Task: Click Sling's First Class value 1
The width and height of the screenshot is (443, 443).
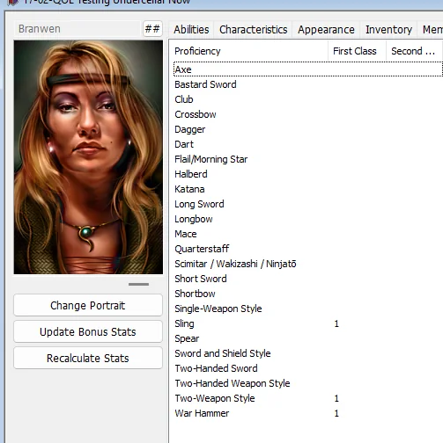Action: pos(336,323)
